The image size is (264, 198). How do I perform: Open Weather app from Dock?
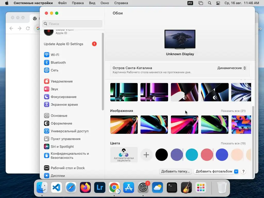pos(158,187)
